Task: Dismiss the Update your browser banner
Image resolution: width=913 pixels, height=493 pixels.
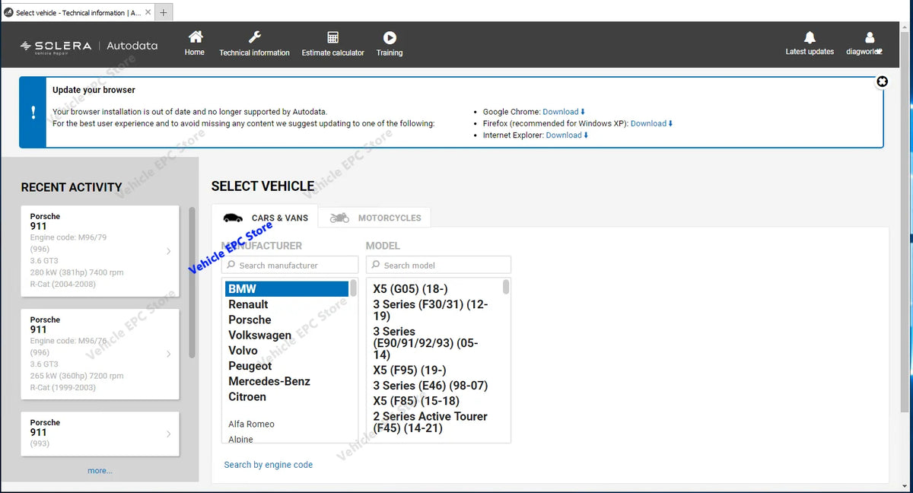Action: click(882, 81)
